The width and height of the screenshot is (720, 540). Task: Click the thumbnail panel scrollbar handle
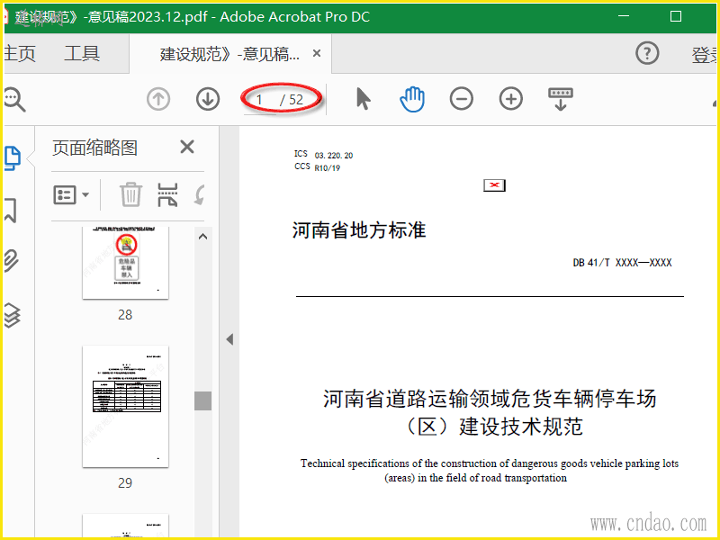202,400
